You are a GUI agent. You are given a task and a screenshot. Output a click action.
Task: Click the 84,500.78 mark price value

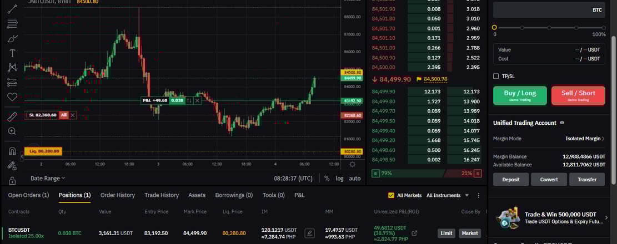435,79
